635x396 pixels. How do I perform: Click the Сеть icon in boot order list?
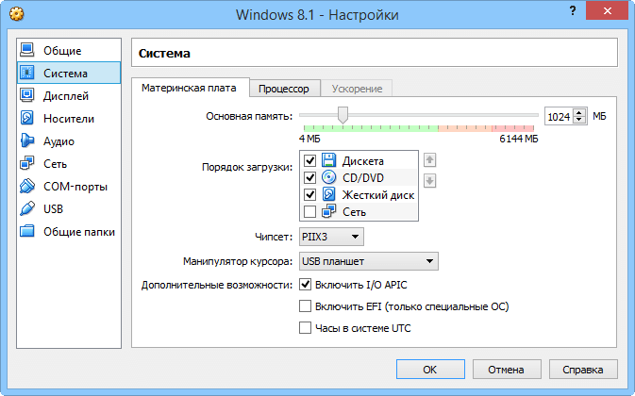click(329, 211)
